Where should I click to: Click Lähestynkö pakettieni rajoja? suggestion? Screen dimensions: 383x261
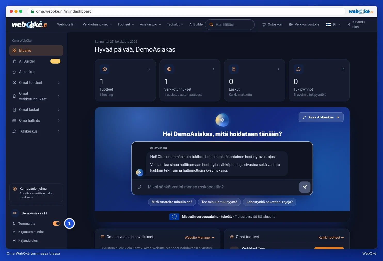[269, 202]
